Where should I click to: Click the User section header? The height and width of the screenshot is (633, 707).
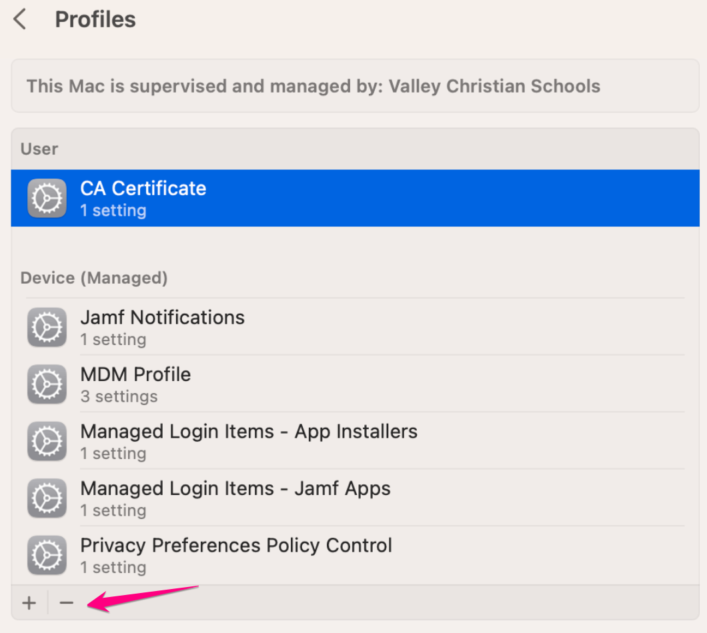tap(39, 149)
